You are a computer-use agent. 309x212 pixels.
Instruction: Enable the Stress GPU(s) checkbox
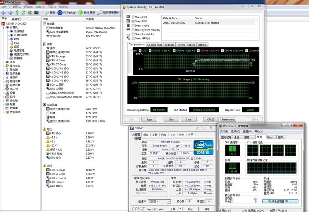click(132, 39)
